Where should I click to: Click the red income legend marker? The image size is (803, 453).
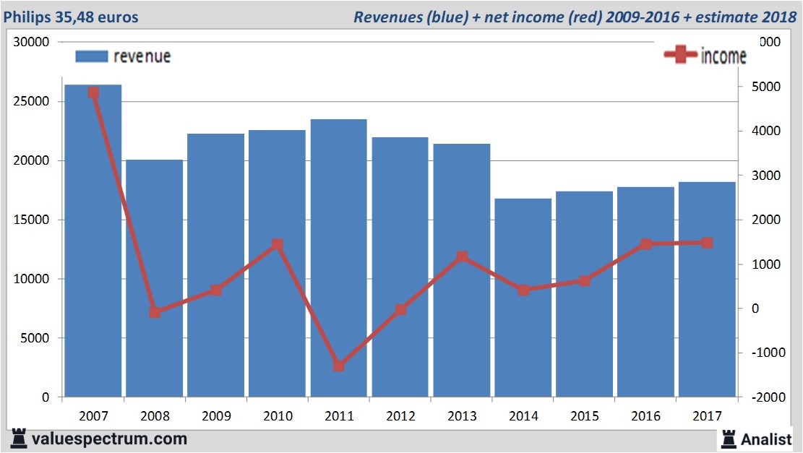point(682,56)
